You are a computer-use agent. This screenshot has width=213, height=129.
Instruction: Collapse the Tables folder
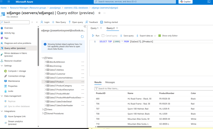pyautogui.click(x=43, y=58)
